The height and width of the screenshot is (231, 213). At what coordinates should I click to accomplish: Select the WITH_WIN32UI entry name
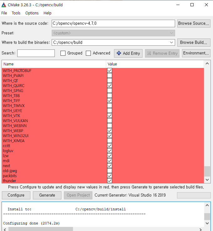click(16, 136)
